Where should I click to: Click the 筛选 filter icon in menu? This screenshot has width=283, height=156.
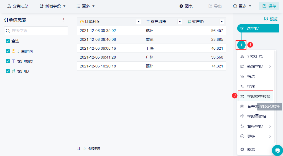click(x=242, y=76)
